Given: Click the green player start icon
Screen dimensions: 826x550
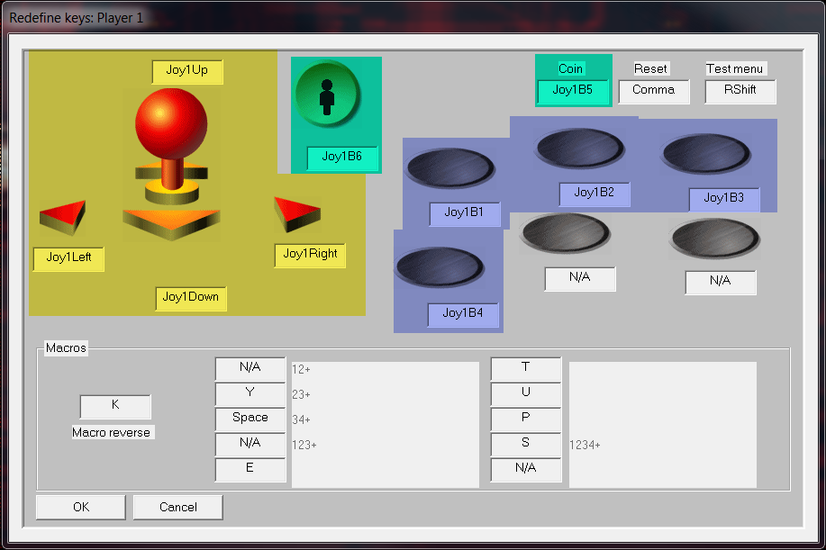Looking at the screenshot, I should (327, 95).
